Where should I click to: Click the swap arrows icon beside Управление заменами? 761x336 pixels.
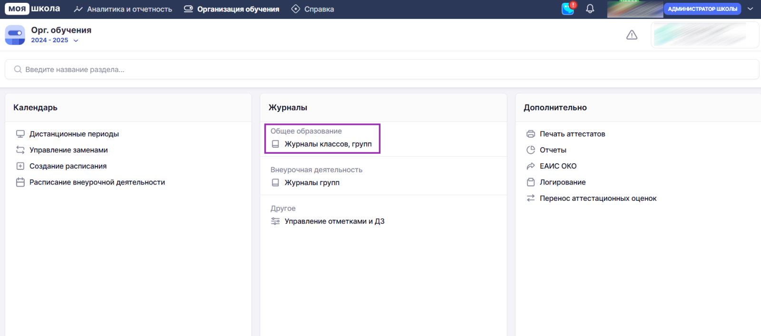[20, 150]
